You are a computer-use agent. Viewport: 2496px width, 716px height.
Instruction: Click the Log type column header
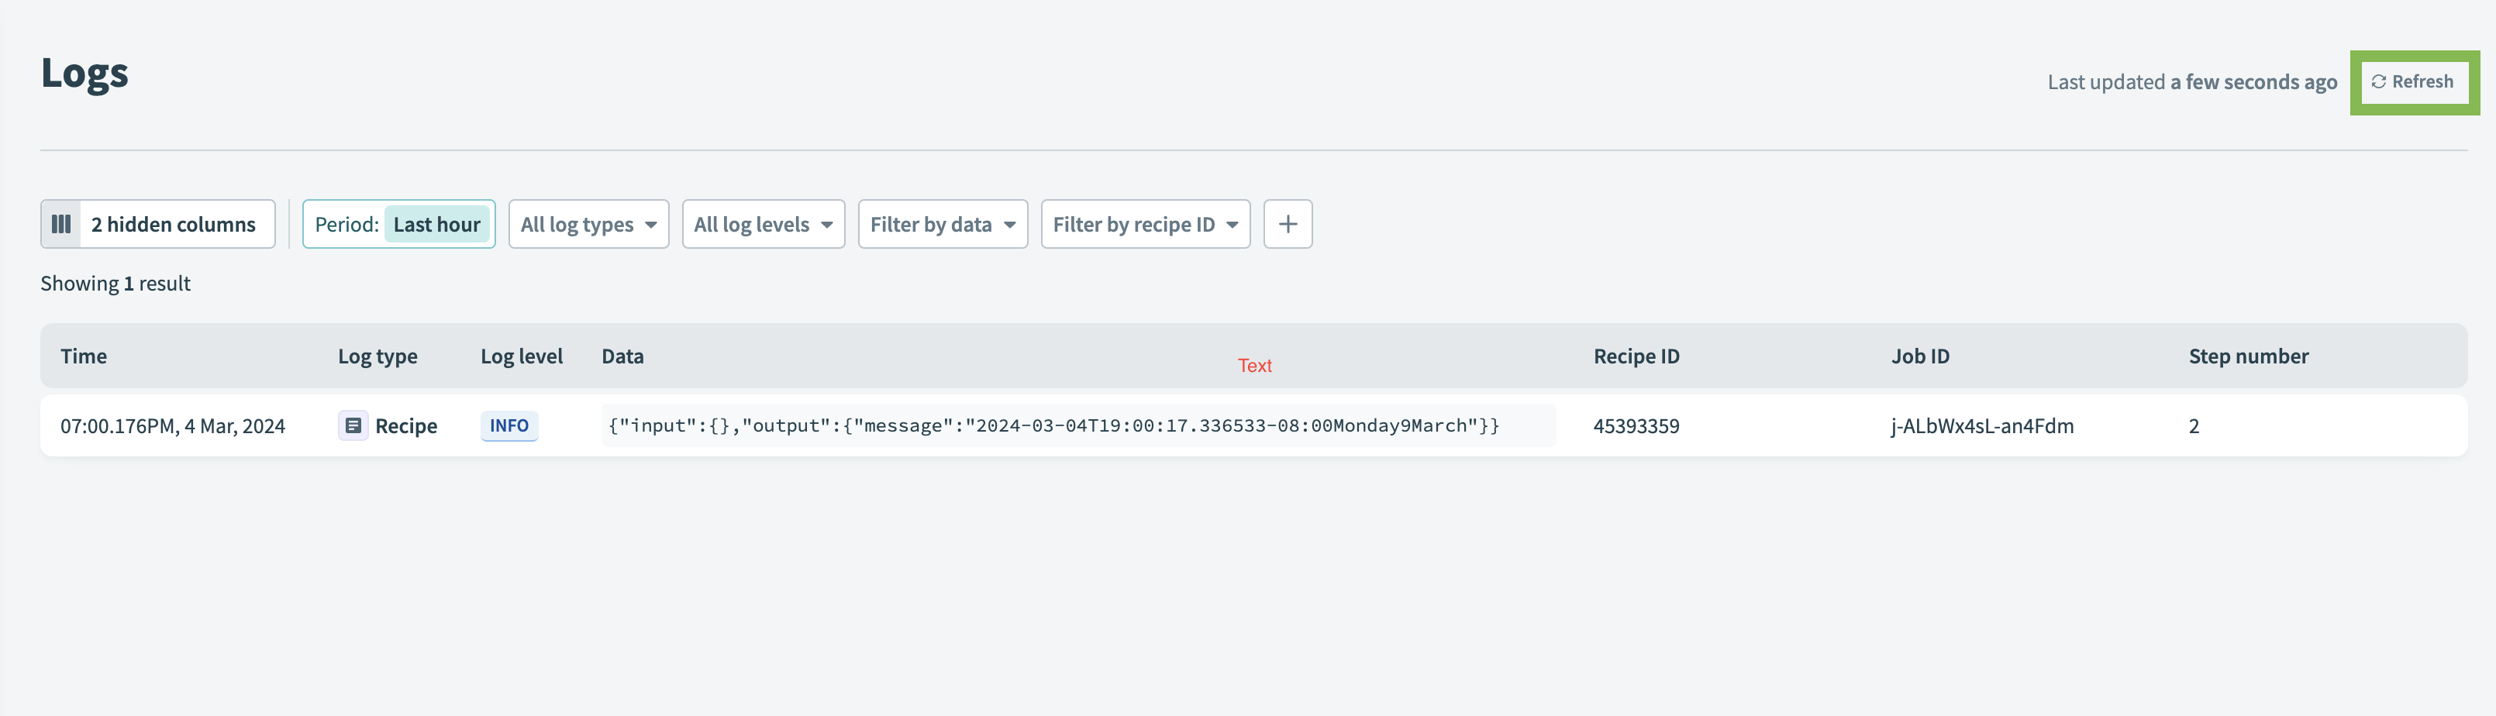point(377,356)
